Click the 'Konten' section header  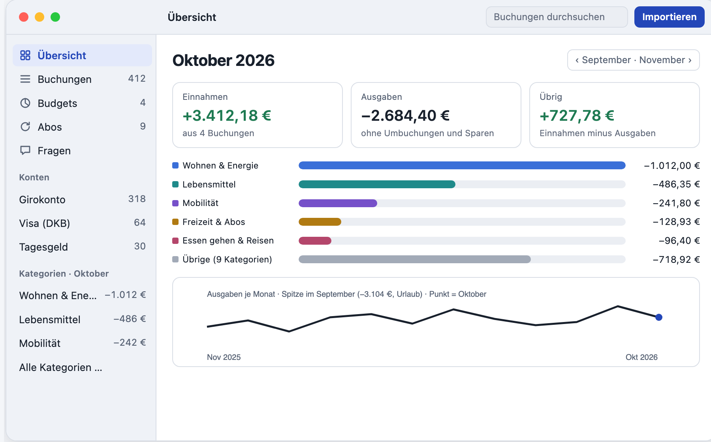(x=34, y=177)
